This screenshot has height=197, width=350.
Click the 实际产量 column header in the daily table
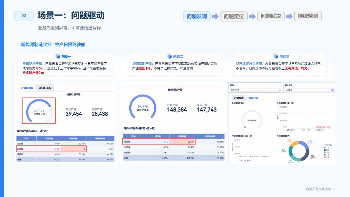(x=73, y=139)
